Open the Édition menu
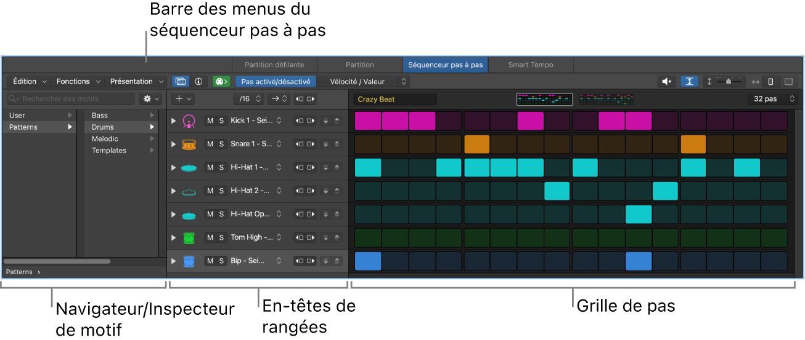805x340 pixels. (x=28, y=81)
